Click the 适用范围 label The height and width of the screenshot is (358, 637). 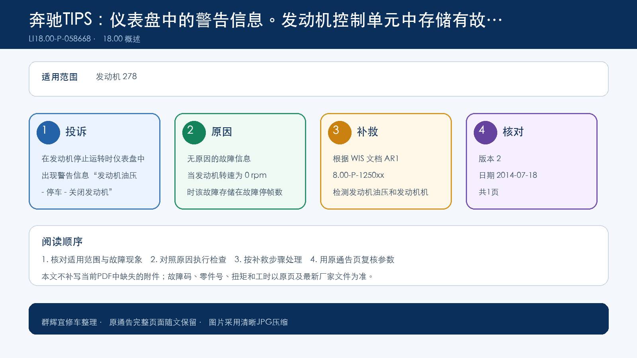[60, 77]
